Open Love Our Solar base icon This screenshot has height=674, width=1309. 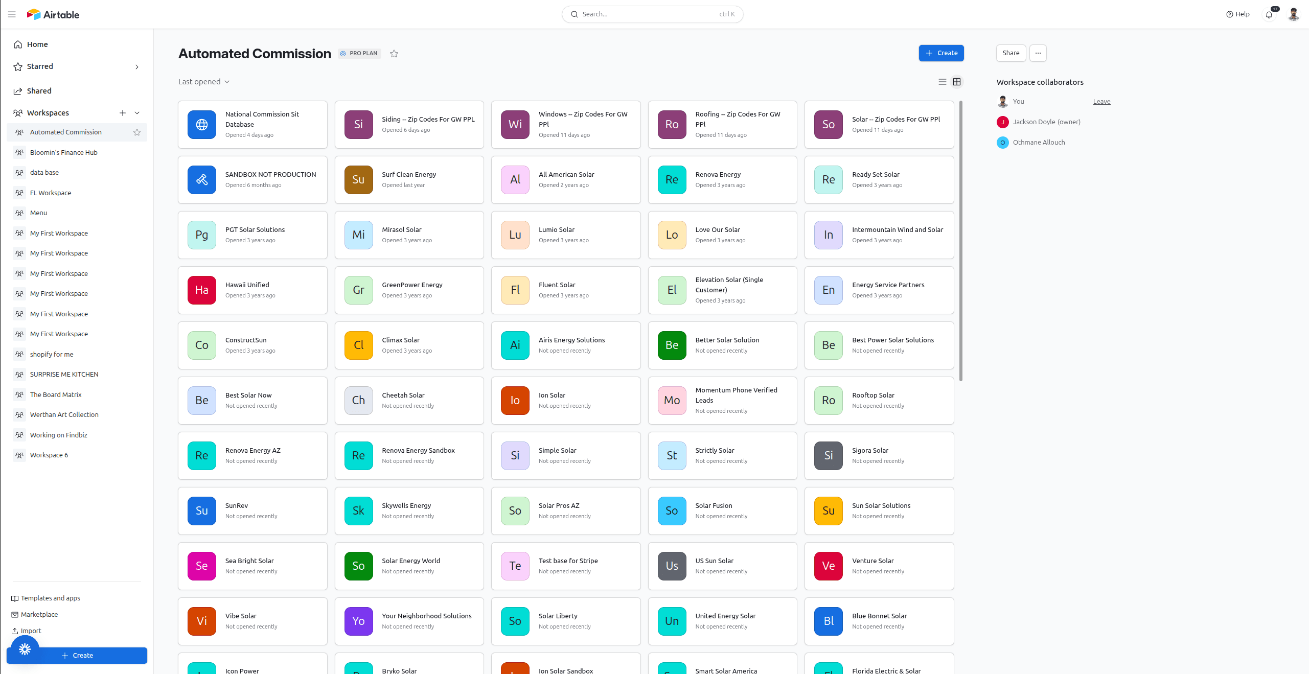coord(672,235)
